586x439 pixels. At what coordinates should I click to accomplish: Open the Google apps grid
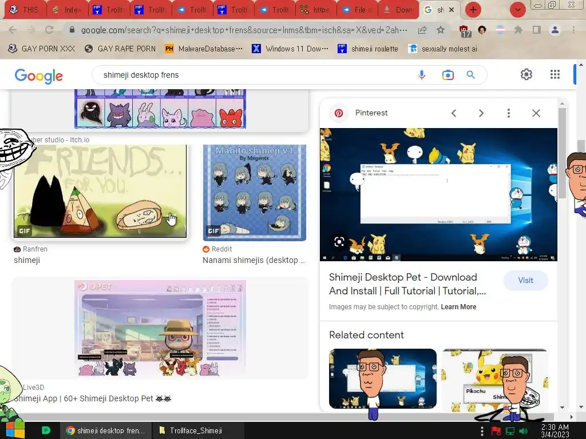click(555, 74)
